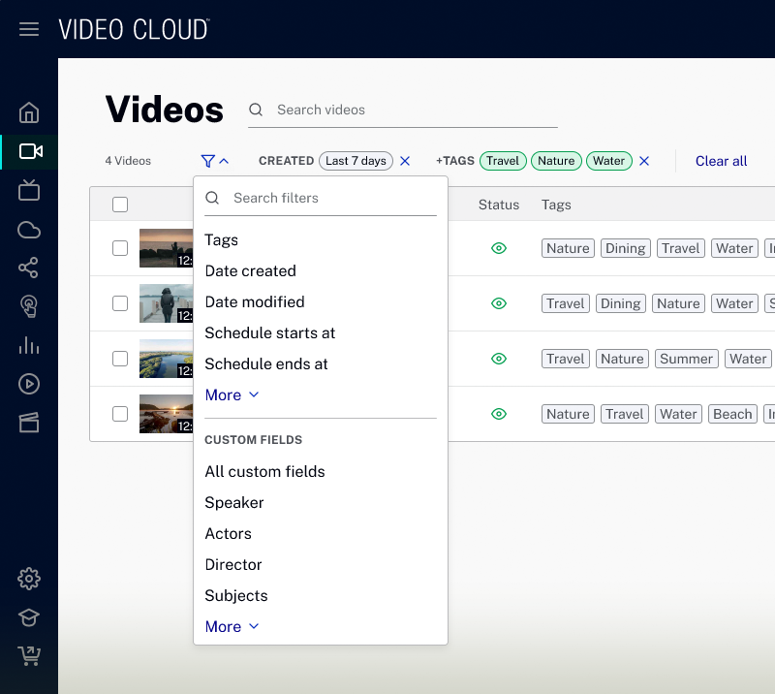The height and width of the screenshot is (694, 775).
Task: Choose Date created filter option
Action: pos(250,270)
